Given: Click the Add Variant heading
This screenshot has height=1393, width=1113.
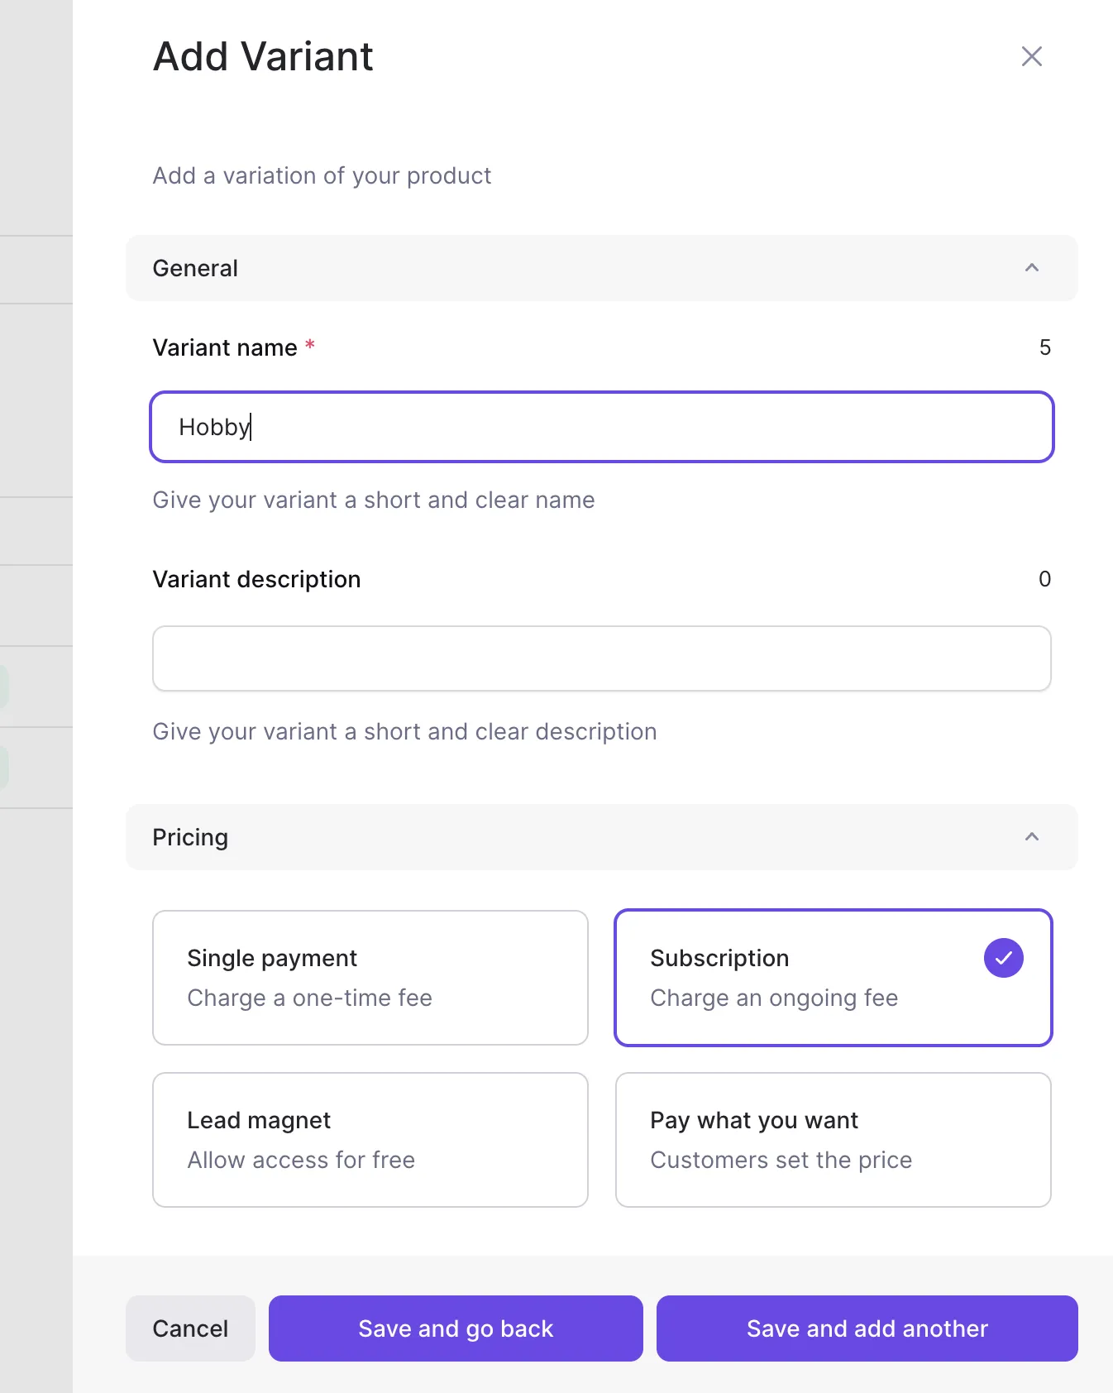Looking at the screenshot, I should coord(263,56).
